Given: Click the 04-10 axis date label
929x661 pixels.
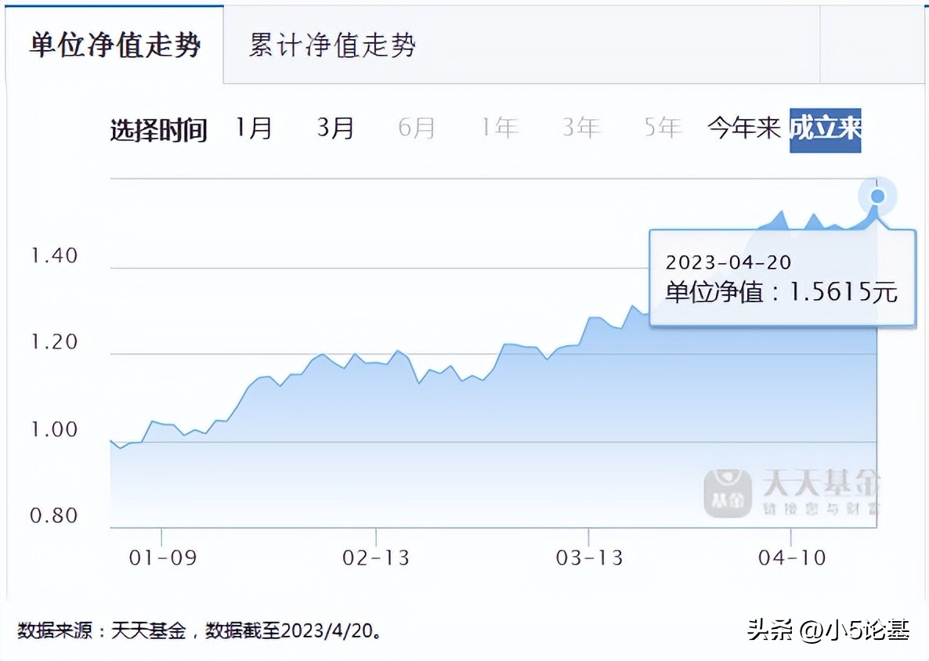Looking at the screenshot, I should tap(793, 558).
